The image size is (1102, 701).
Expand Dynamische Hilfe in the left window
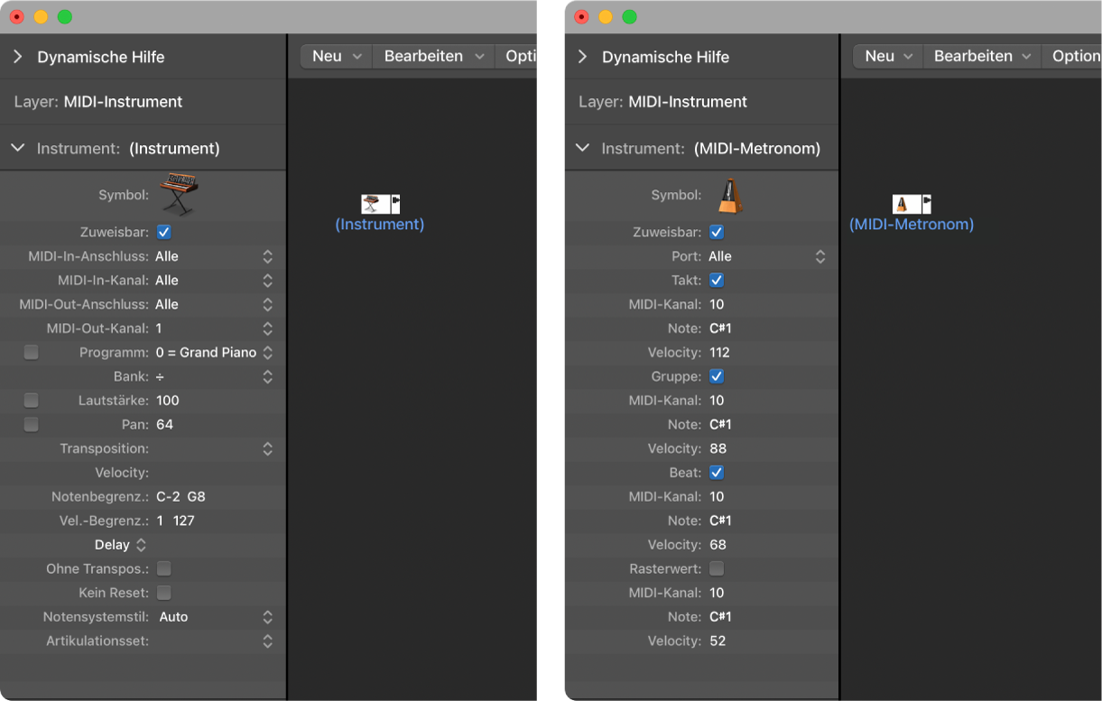(x=17, y=57)
